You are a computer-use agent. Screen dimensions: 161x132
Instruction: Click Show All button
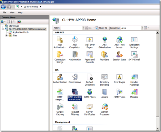[x=101, y=28]
